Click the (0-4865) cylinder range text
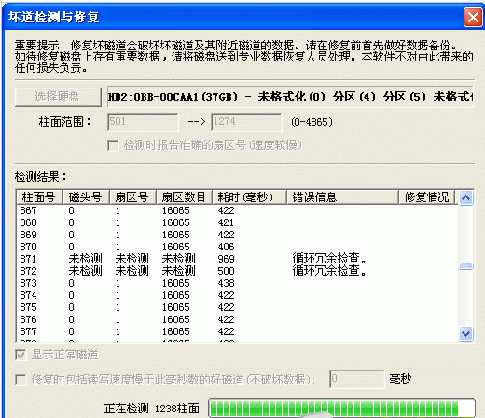 (x=312, y=122)
